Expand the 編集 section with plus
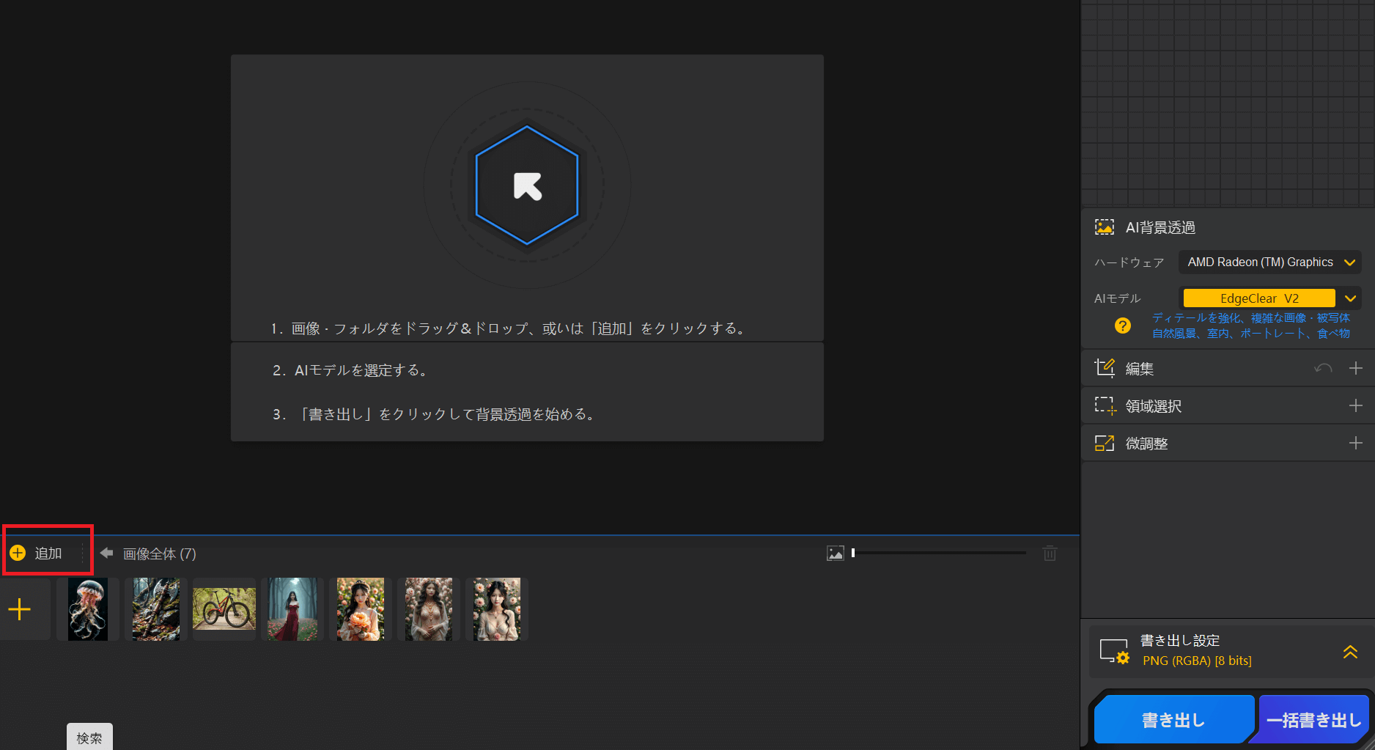The width and height of the screenshot is (1375, 750). (1355, 368)
